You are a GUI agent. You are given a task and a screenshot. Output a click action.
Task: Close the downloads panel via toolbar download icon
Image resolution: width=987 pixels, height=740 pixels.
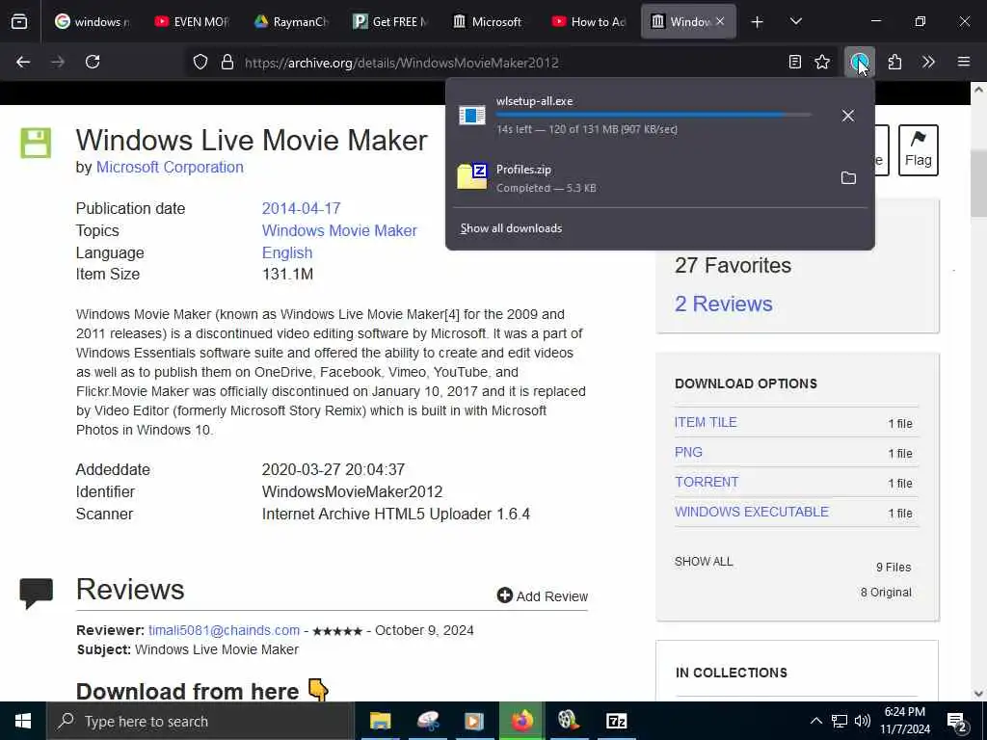tap(859, 62)
